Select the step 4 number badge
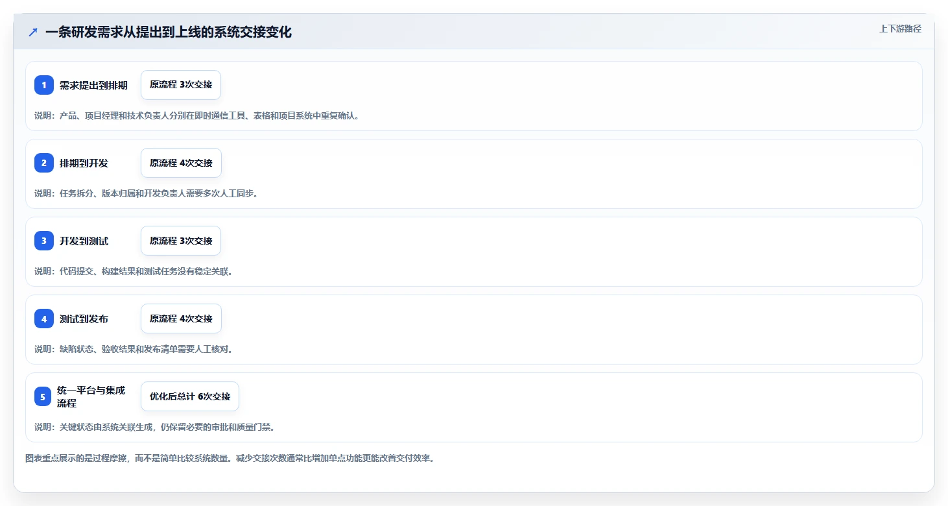This screenshot has height=506, width=948. pos(44,319)
